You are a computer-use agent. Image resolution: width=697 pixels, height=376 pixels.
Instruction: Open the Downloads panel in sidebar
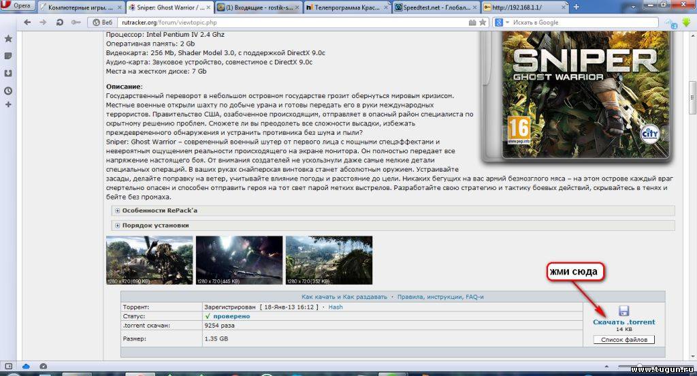(8, 74)
